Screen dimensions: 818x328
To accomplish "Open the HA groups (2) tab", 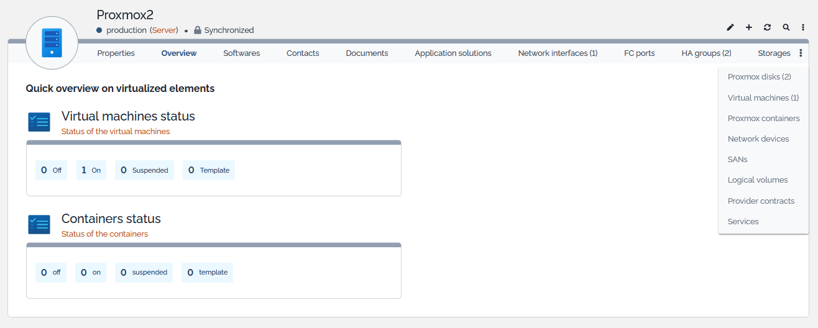I will click(706, 53).
